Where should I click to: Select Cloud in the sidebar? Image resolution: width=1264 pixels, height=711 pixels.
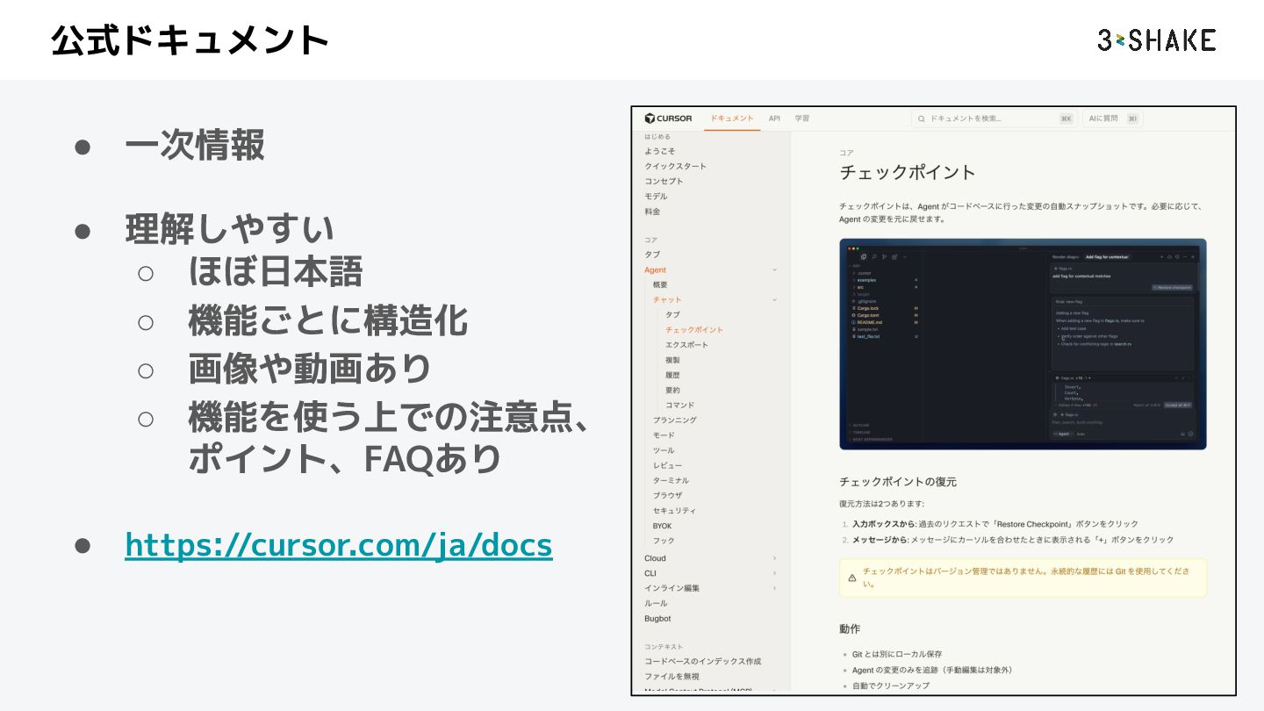pyautogui.click(x=655, y=558)
